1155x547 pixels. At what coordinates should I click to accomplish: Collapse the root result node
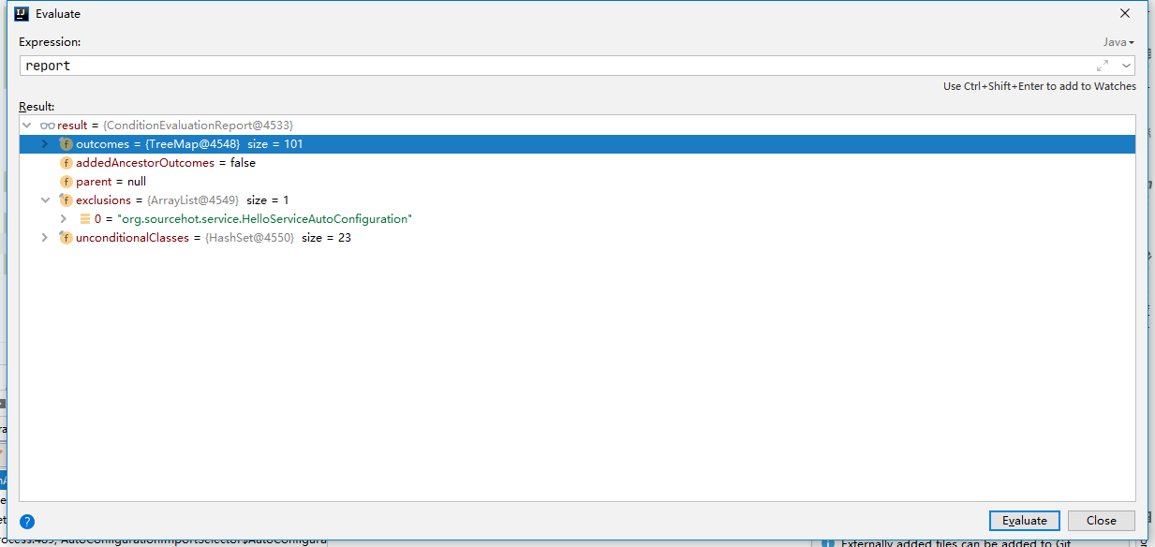[x=27, y=126]
